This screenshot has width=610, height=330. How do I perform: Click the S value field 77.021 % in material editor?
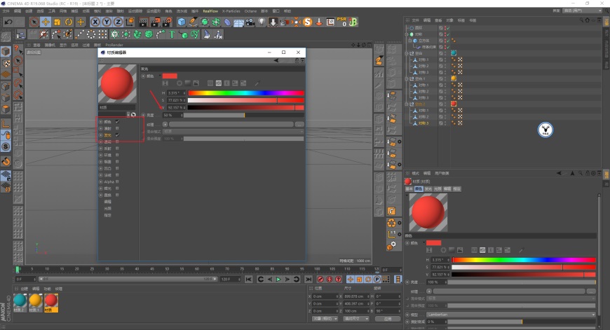(x=176, y=100)
